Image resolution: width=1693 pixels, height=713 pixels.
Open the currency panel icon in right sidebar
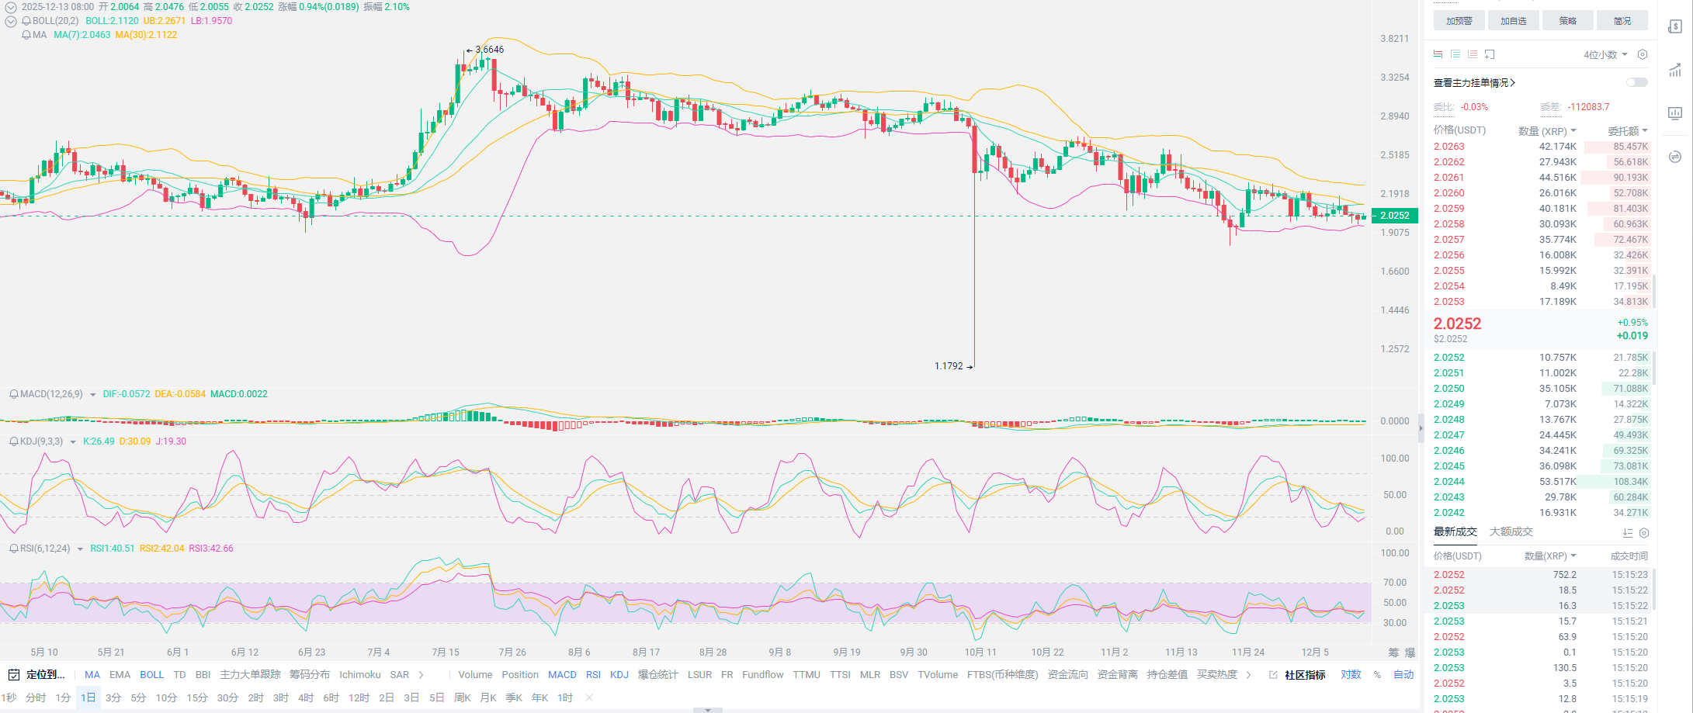point(1675,27)
